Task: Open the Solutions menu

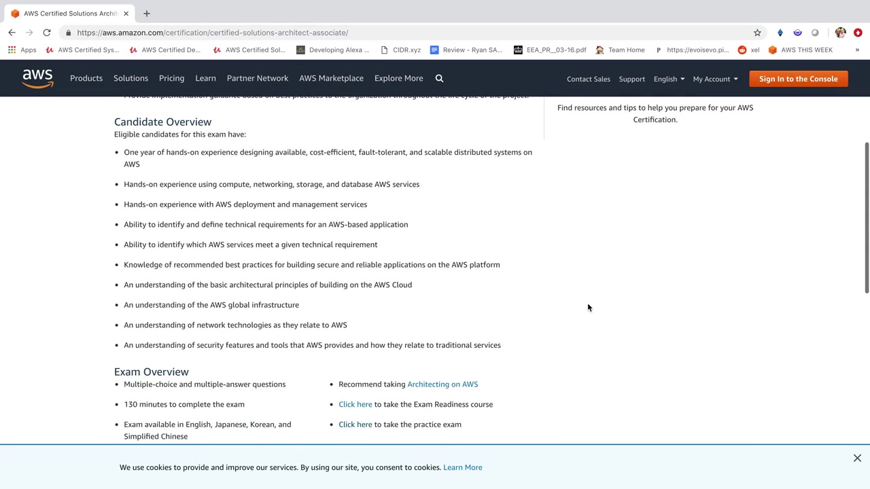Action: [130, 78]
